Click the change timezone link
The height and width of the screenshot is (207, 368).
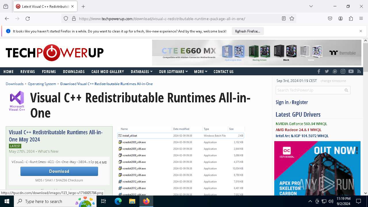click(333, 81)
